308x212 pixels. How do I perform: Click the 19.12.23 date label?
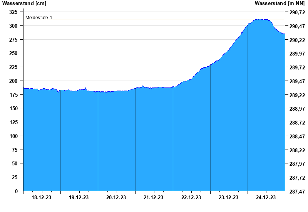(x=79, y=198)
